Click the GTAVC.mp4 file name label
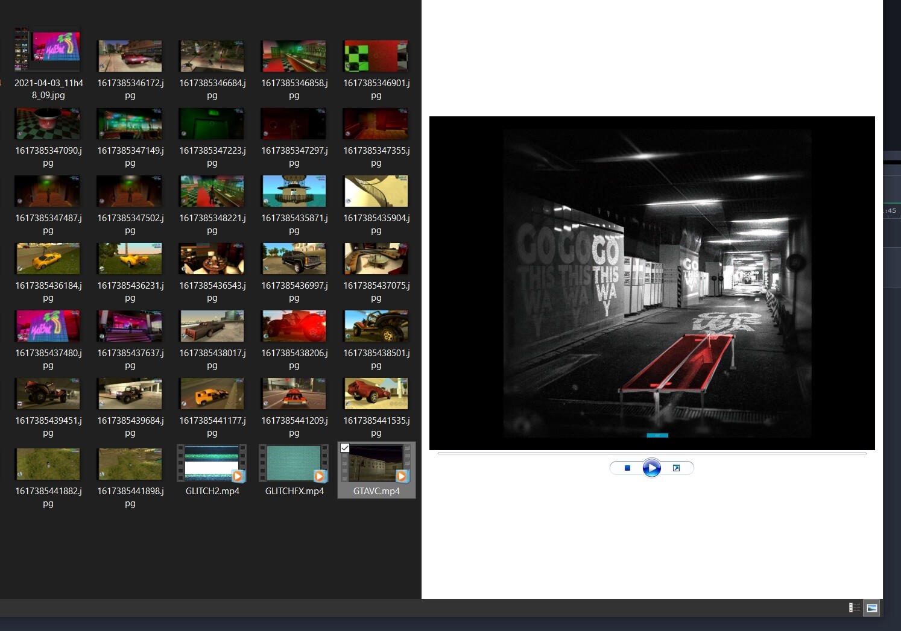Viewport: 901px width, 631px height. [376, 491]
